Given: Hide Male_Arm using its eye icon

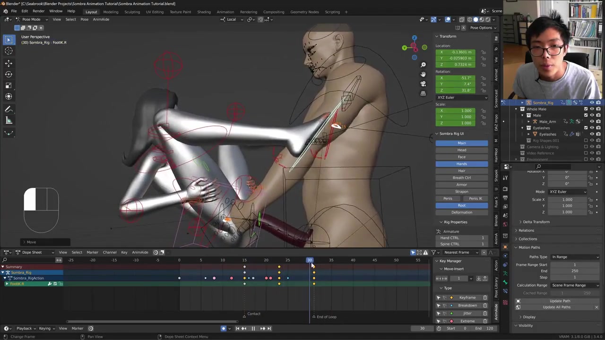Looking at the screenshot, I should point(592,121).
